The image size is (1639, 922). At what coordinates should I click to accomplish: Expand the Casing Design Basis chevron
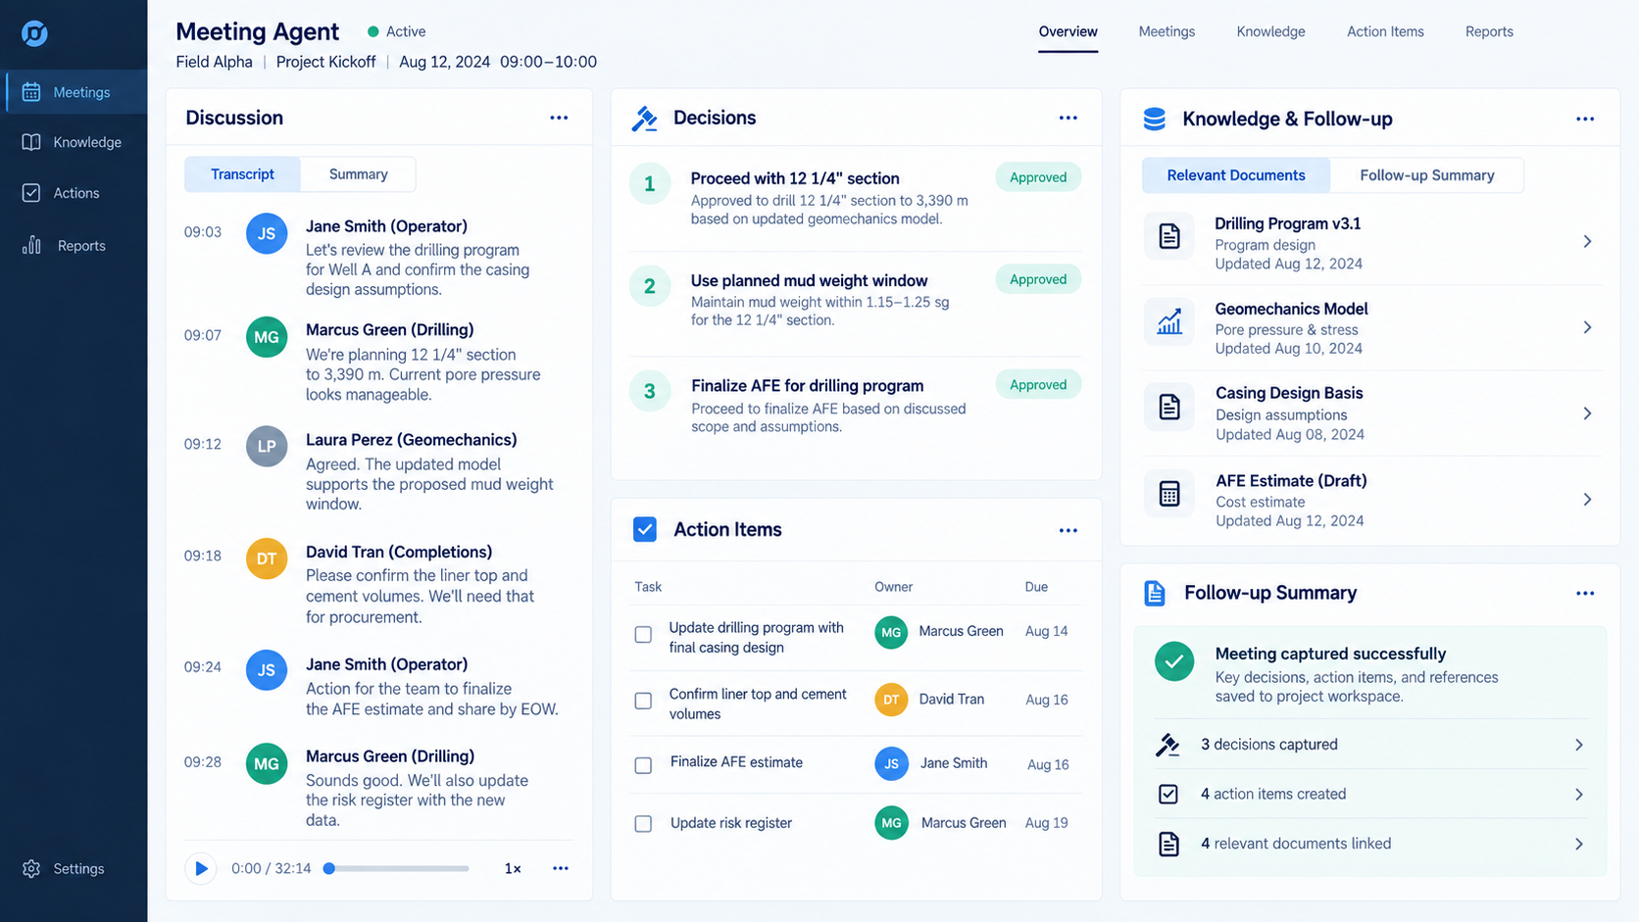1587,413
